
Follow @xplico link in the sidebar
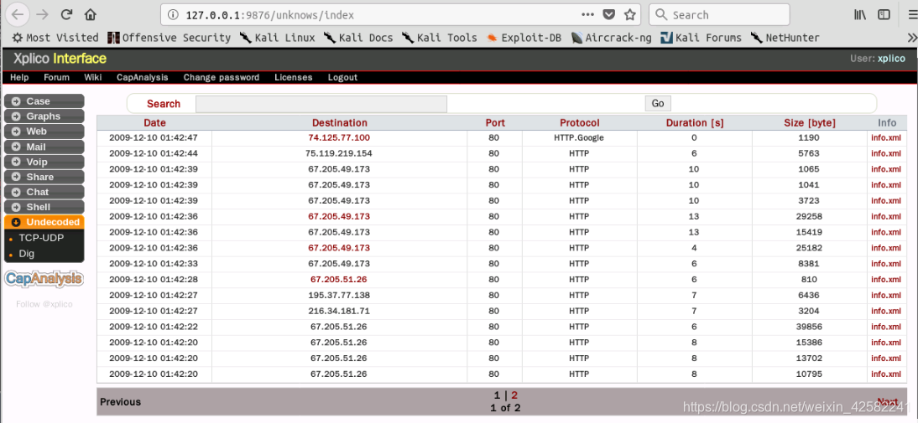click(44, 304)
